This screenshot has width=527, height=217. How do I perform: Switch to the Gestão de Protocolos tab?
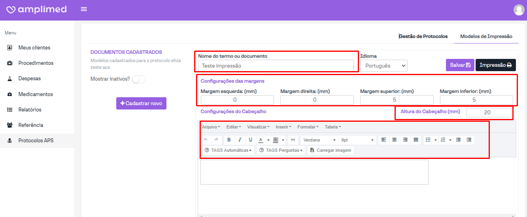[423, 36]
